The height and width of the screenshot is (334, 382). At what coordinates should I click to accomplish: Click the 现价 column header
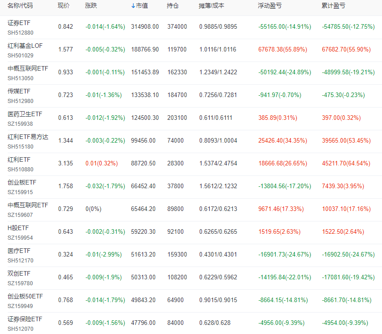[63, 5]
